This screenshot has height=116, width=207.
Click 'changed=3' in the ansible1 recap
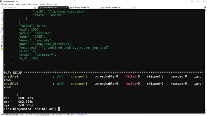point(79,76)
